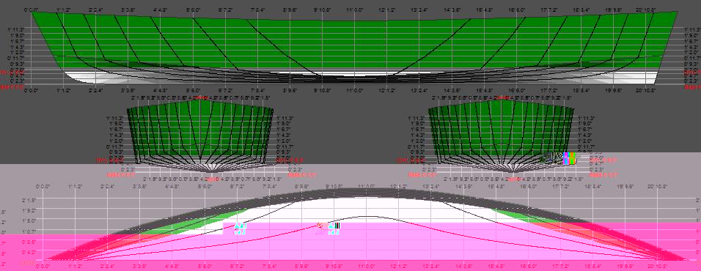Click the red Base label left of the profile view
The height and width of the screenshot is (271, 701).
(11, 87)
